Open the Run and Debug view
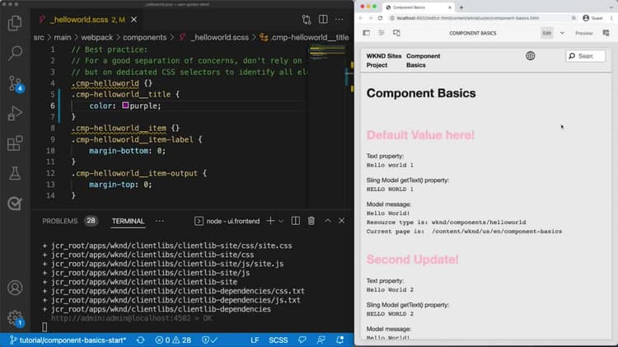Image resolution: width=618 pixels, height=347 pixels. coord(15,114)
